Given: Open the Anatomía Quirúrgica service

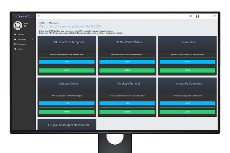Looking at the screenshot, I should tap(187, 112).
